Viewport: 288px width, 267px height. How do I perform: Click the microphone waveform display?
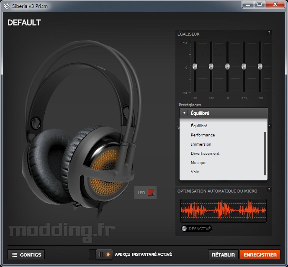pyautogui.click(x=224, y=211)
